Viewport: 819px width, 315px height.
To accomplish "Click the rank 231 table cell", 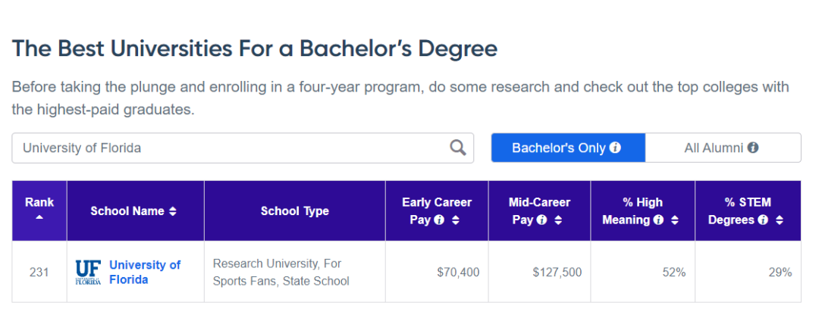I will click(x=39, y=272).
